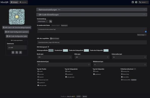150x98 pixels.
Task: Select Niedrig (7%) error correction
Action: 122,71
